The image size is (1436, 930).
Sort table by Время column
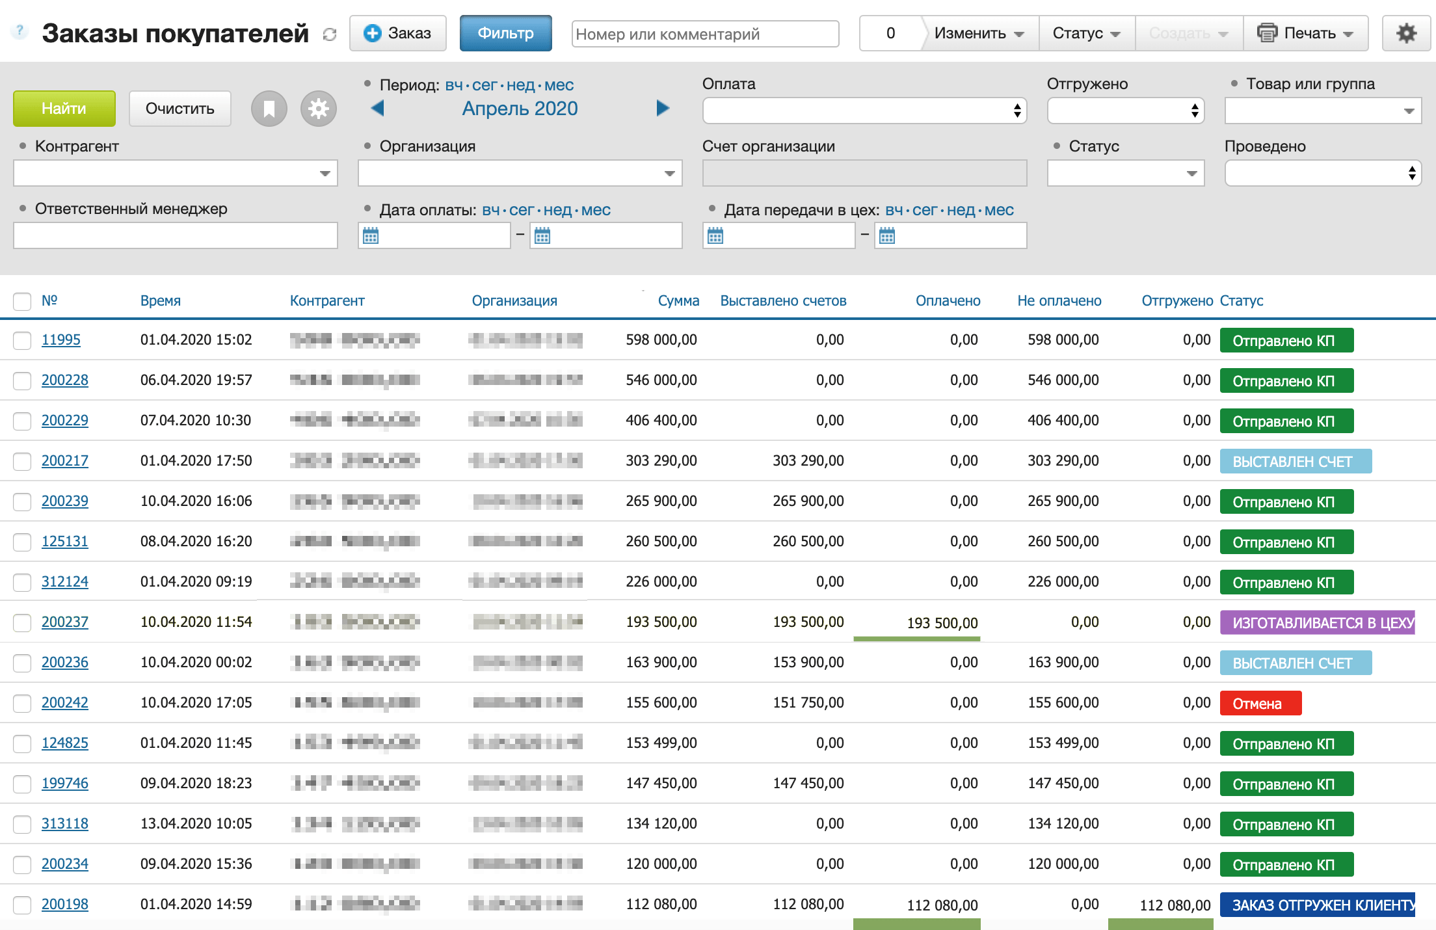161,300
